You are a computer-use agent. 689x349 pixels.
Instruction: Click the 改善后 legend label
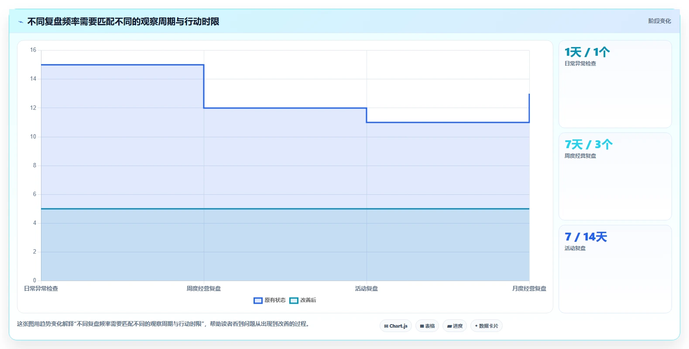[308, 300]
